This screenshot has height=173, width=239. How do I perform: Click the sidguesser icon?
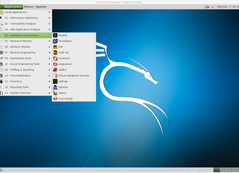(x=55, y=64)
